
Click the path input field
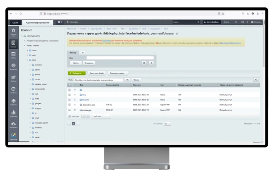(98, 80)
